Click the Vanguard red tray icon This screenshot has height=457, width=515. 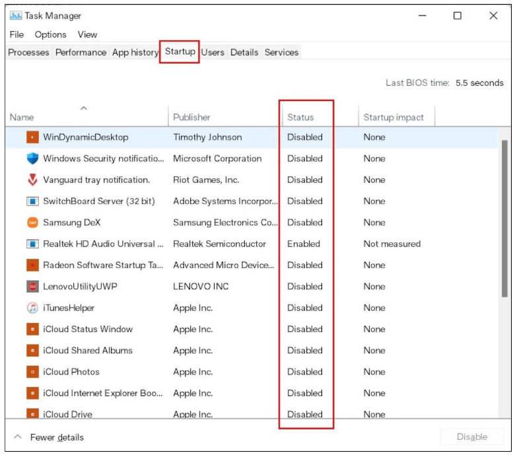pyautogui.click(x=32, y=180)
